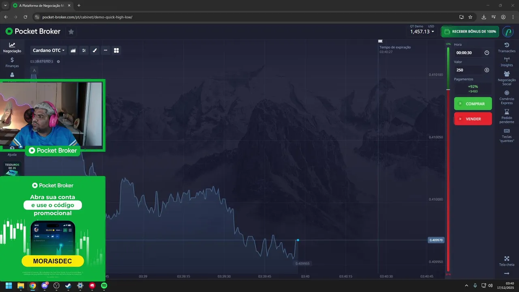
Task: Open the Negociação Social panel
Action: [x=507, y=79]
